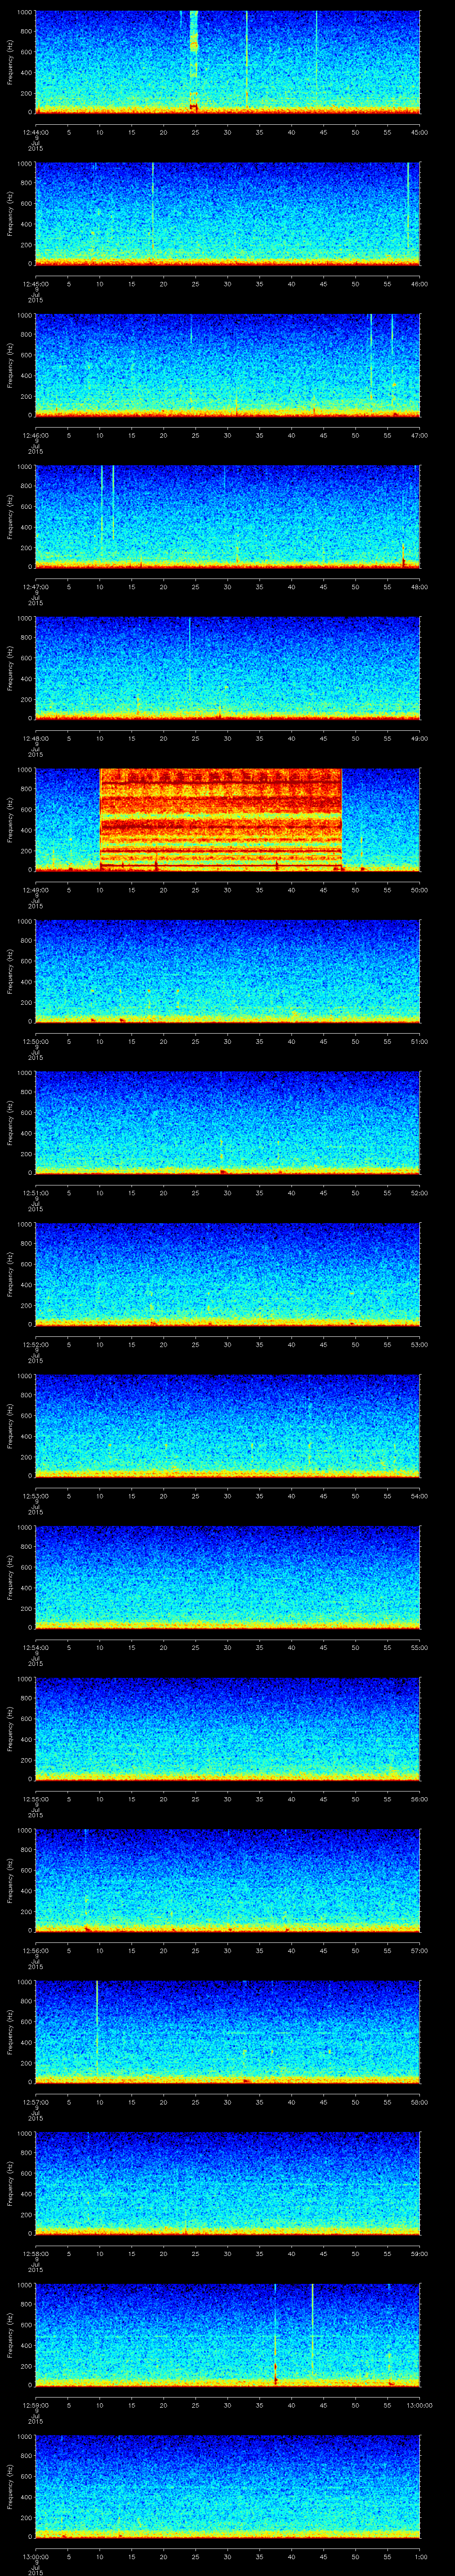This screenshot has height=2576, width=455.
Task: Click the 12:59:00 start time label
Action: click(x=35, y=2406)
